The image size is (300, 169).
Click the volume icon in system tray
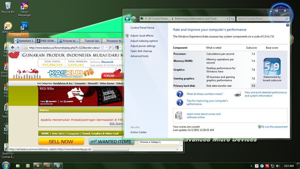(x=278, y=166)
